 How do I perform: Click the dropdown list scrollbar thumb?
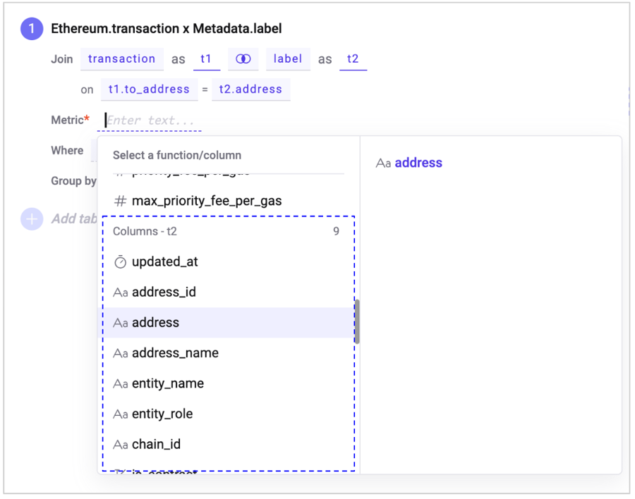(x=357, y=321)
